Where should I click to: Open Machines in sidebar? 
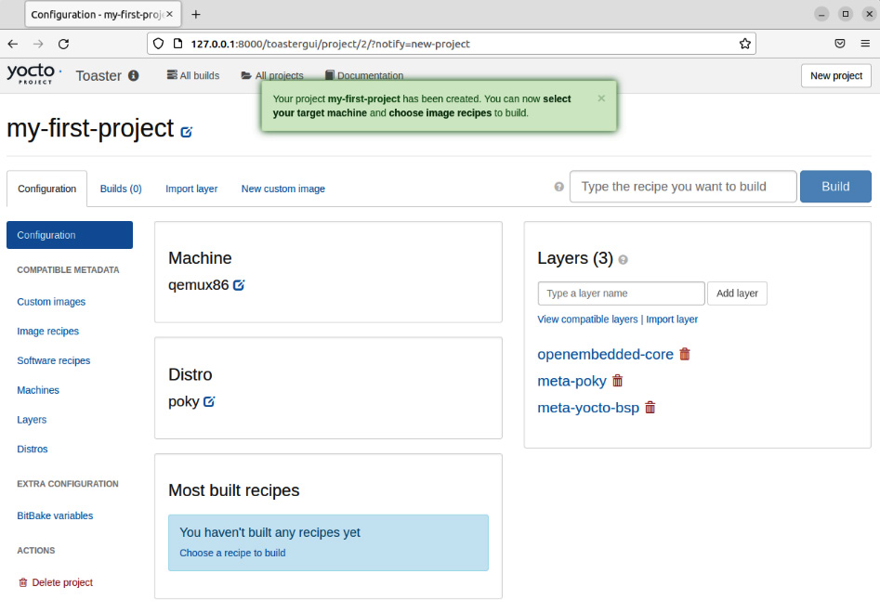(37, 390)
